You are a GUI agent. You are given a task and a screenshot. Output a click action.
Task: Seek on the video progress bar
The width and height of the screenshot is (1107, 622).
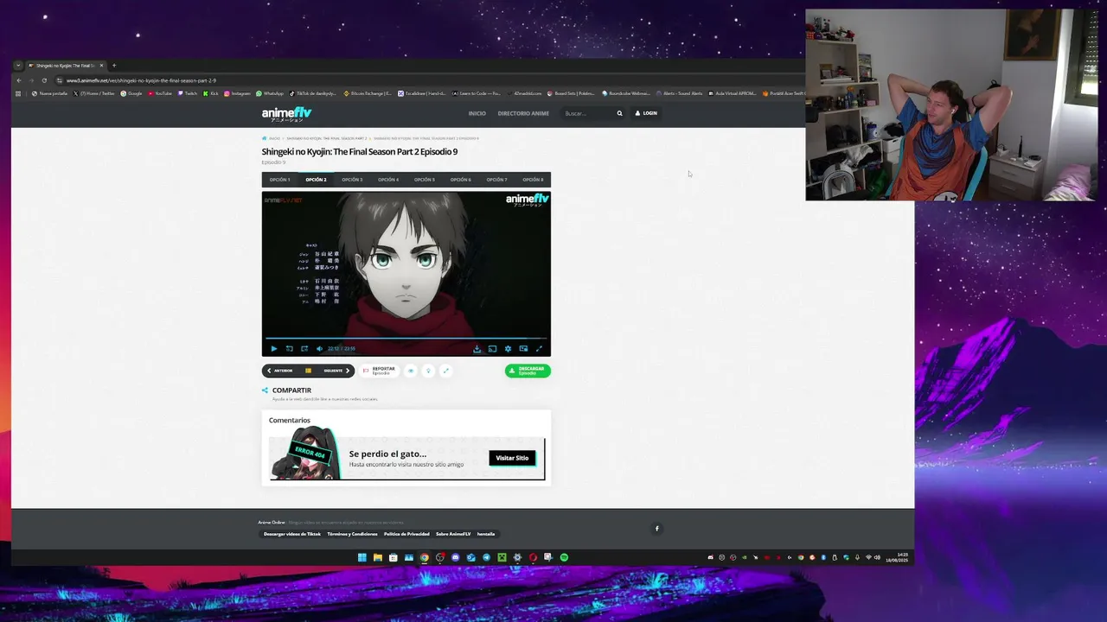click(406, 339)
